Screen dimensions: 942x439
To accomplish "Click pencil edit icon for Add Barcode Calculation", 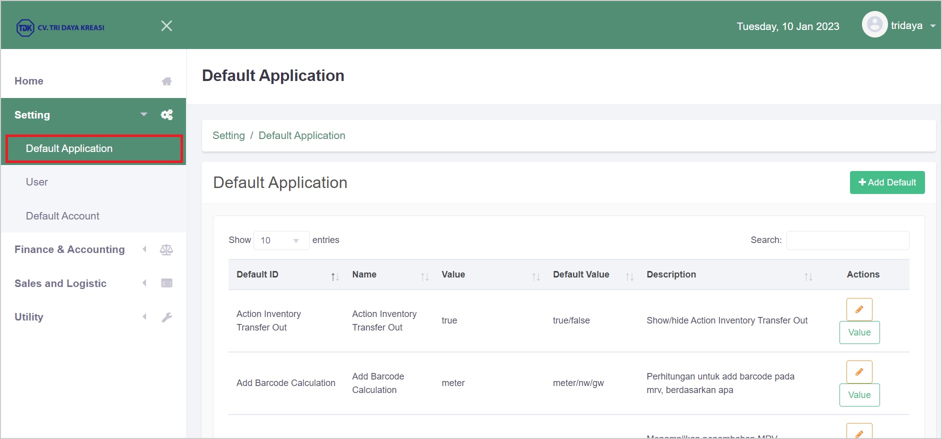I will point(859,372).
